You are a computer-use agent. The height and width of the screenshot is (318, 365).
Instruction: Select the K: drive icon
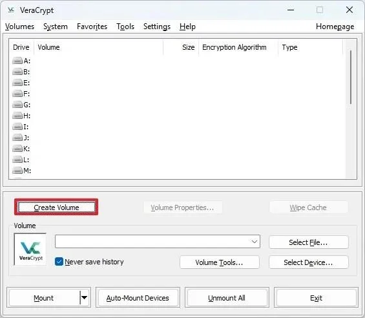pos(17,149)
